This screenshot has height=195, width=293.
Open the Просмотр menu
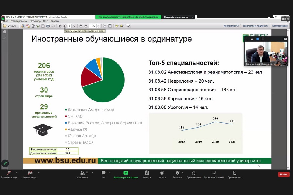click(35, 21)
